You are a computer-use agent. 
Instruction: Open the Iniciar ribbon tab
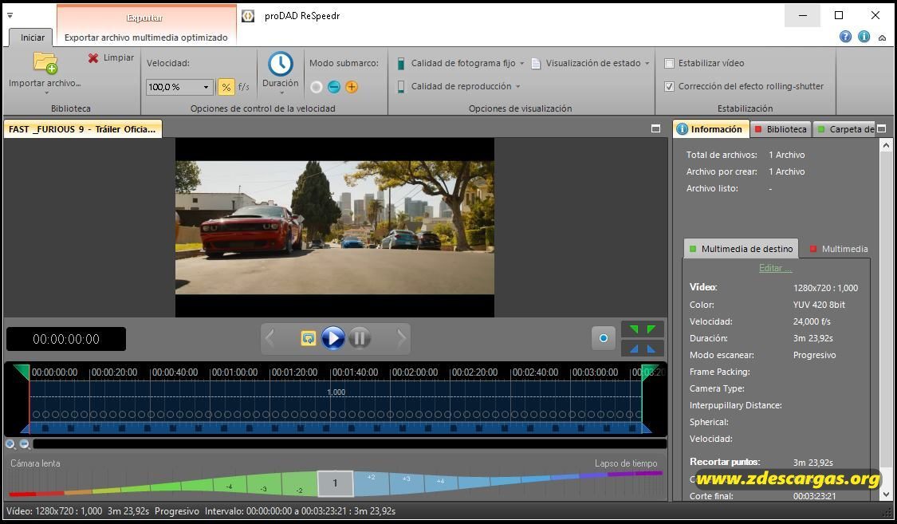[32, 37]
